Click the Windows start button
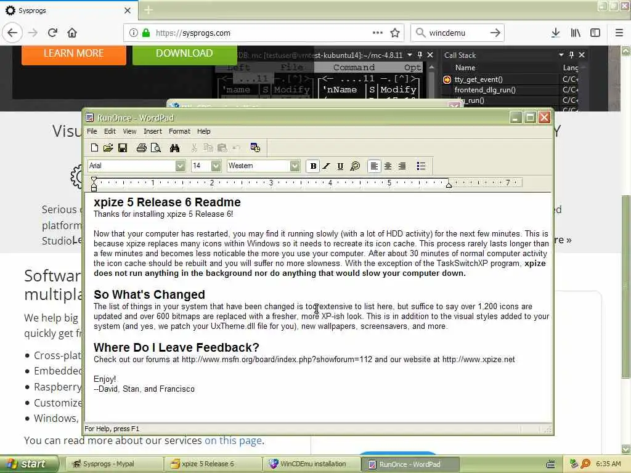The width and height of the screenshot is (631, 473). [29, 464]
